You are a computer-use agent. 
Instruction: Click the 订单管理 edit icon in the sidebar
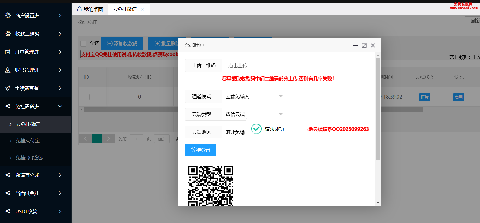[x=8, y=52]
